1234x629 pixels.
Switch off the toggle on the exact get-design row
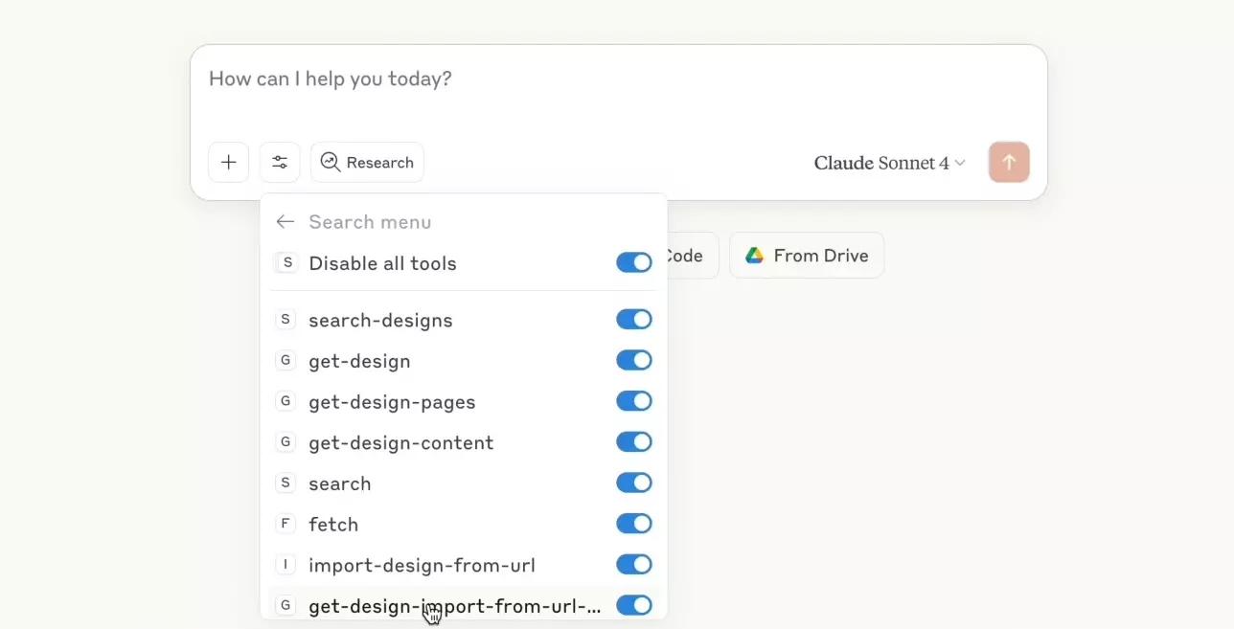634,360
